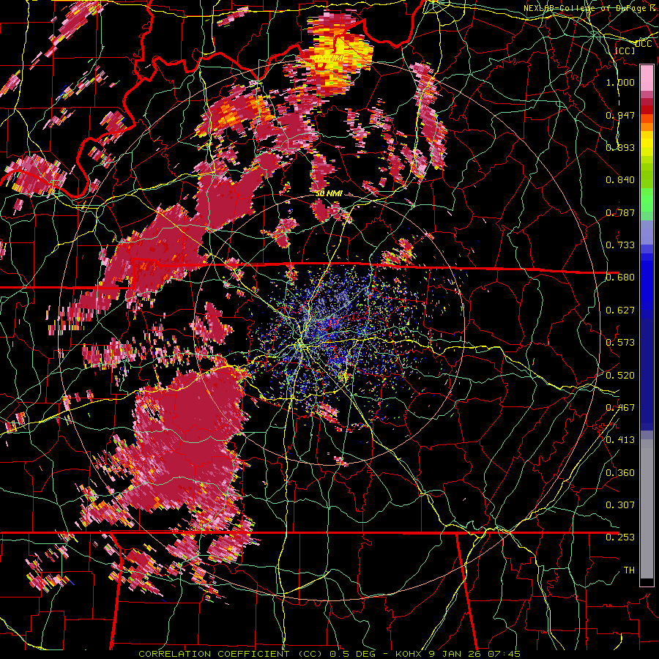Click the 07:45 timestamp in caption
Image resolution: width=659 pixels, height=659 pixels.
click(505, 654)
